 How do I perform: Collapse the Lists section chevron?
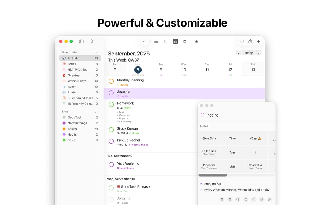tap(96, 112)
